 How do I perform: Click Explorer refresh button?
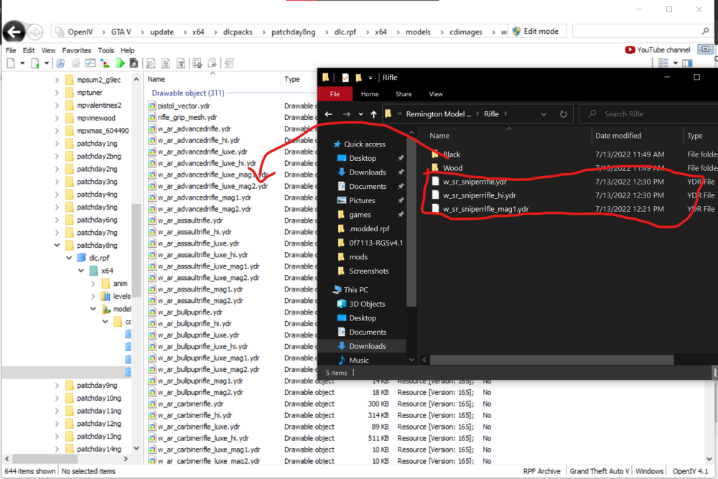pyautogui.click(x=563, y=114)
